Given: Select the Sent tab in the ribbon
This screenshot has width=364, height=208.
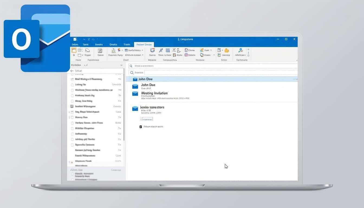Looking at the screenshot, I should tap(86, 44).
